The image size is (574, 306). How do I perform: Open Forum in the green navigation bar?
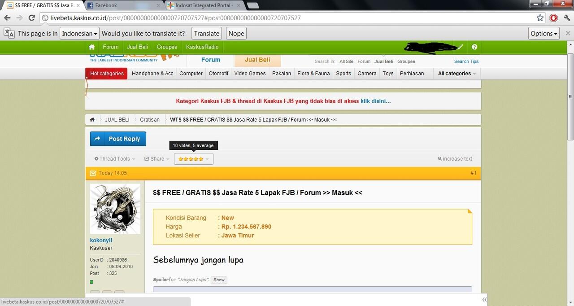(111, 47)
